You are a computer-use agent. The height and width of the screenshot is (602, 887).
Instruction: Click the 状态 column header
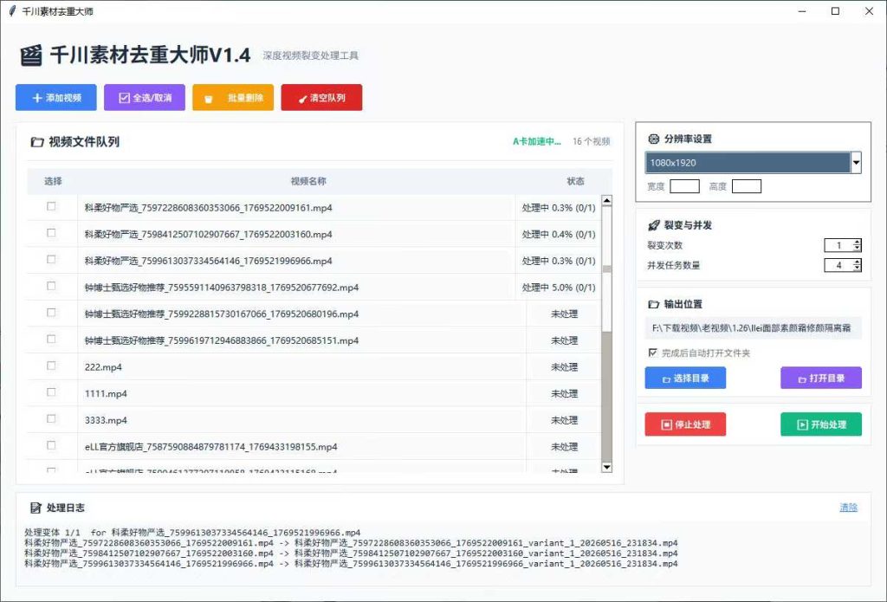point(575,181)
